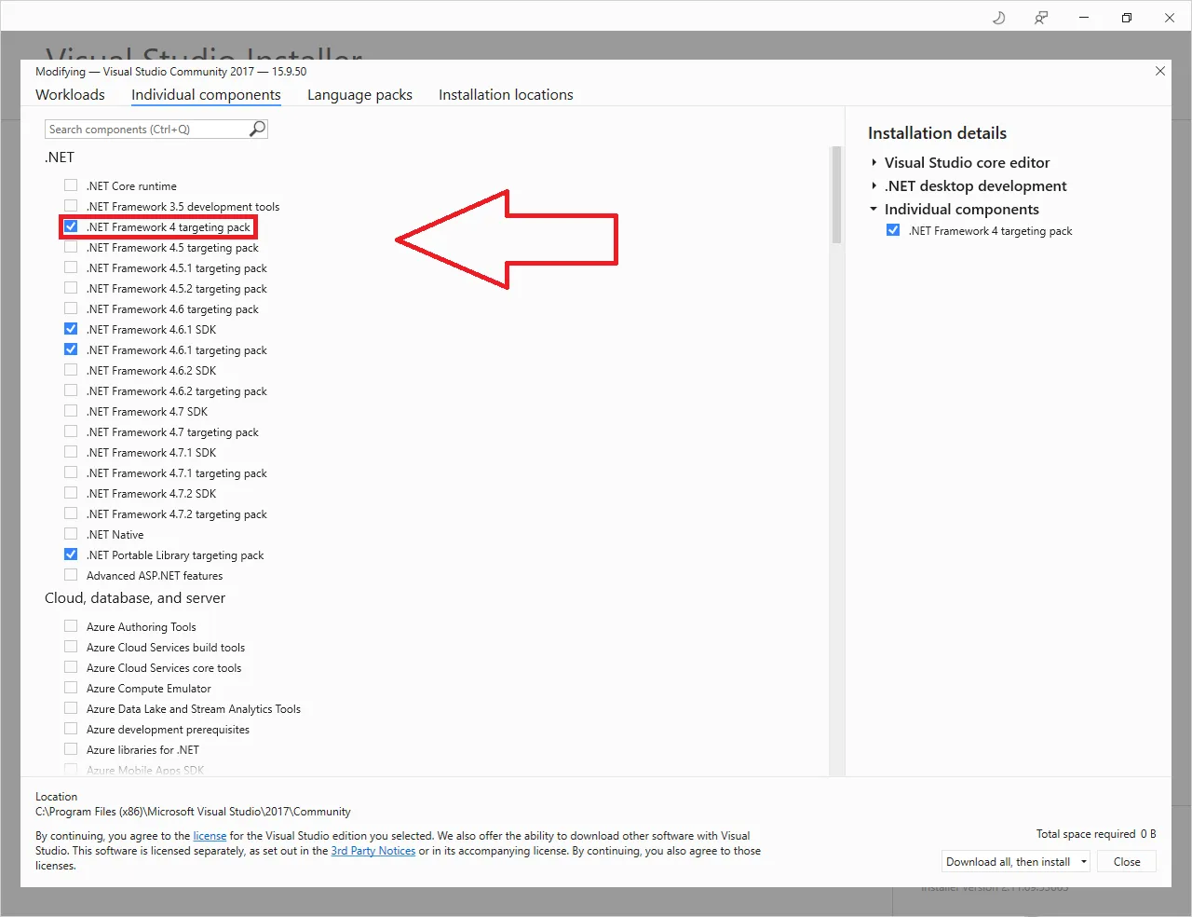The image size is (1192, 917).
Task: Click the Total space required 0 B text
Action: coord(1096,834)
